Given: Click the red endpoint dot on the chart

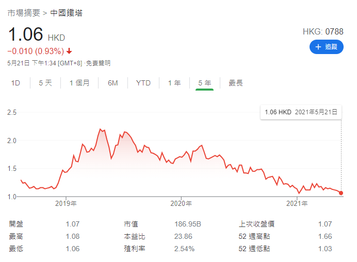Looking at the screenshot, I should tap(341, 193).
